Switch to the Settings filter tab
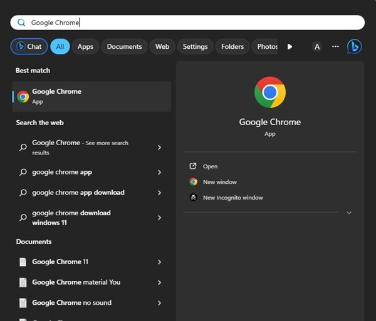The height and width of the screenshot is (321, 376). tap(195, 46)
